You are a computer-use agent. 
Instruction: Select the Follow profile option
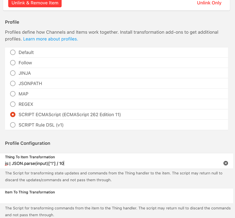[x=13, y=63]
